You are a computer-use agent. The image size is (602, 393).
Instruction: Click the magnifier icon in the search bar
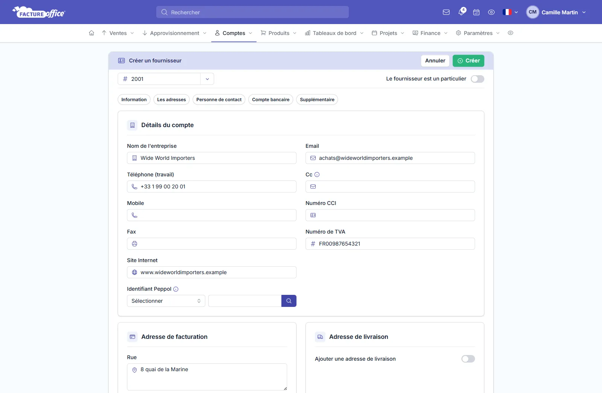164,12
